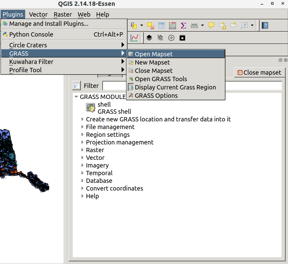Collapse the GRASS MODULES tree root
The image size is (288, 264).
tap(76, 97)
